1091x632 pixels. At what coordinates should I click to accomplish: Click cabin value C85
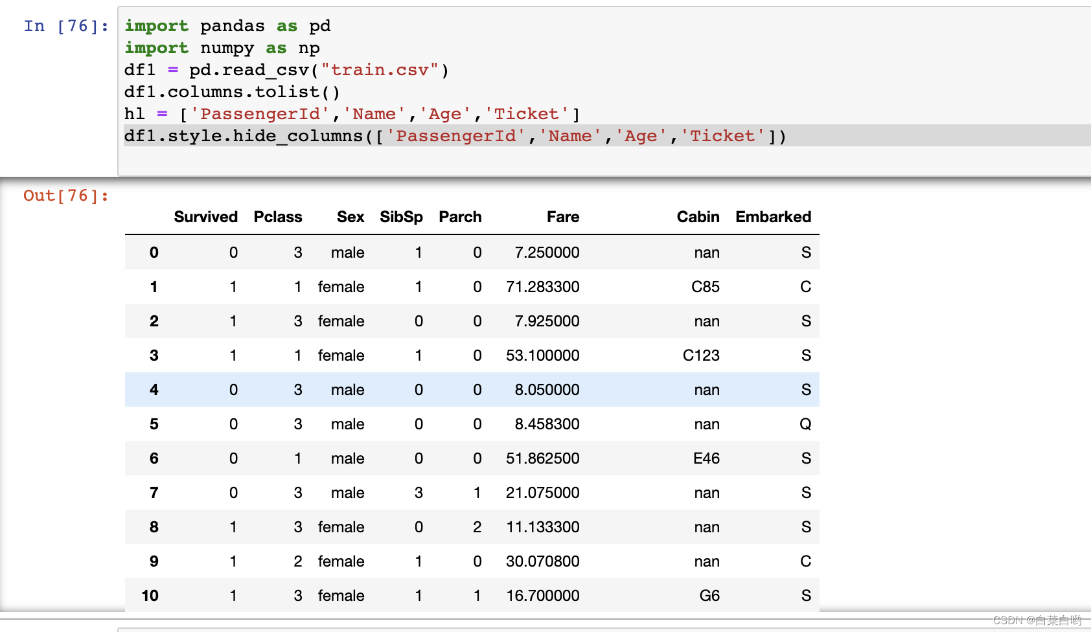(x=706, y=287)
